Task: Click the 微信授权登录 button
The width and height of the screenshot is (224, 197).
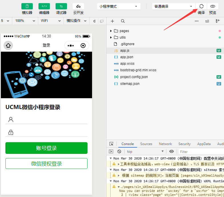Action: tap(46, 164)
